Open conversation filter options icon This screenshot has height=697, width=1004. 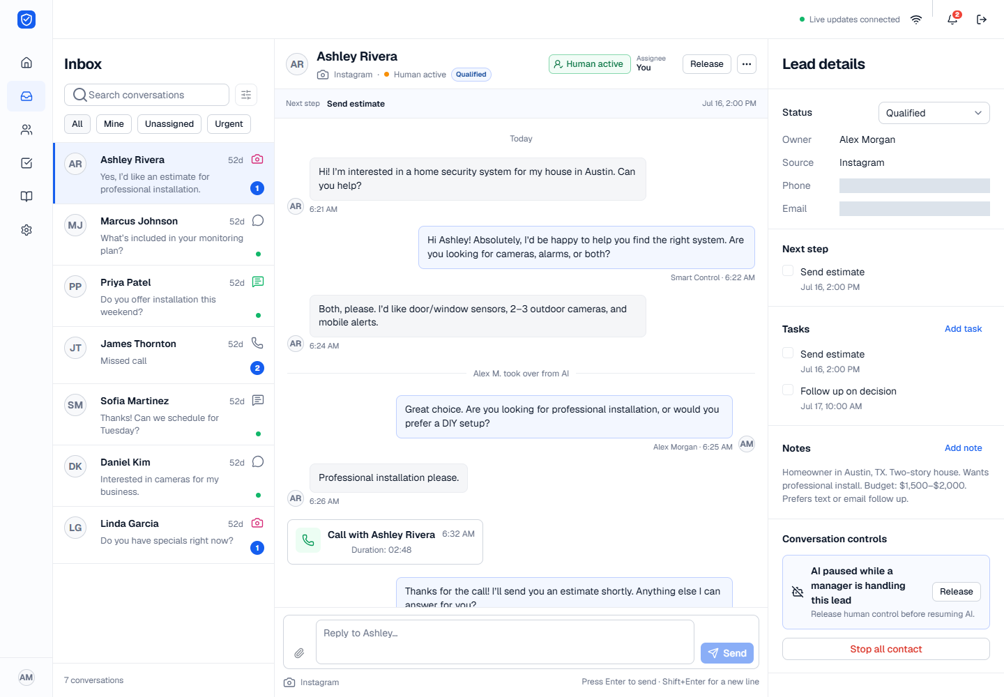pos(246,95)
